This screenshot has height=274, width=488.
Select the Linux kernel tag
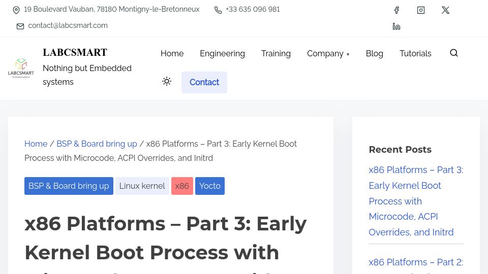pyautogui.click(x=142, y=186)
